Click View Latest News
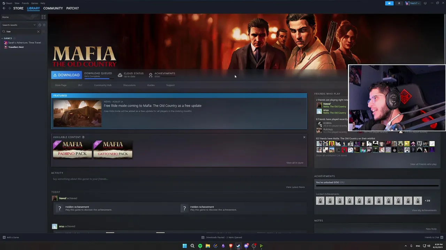 point(295,187)
